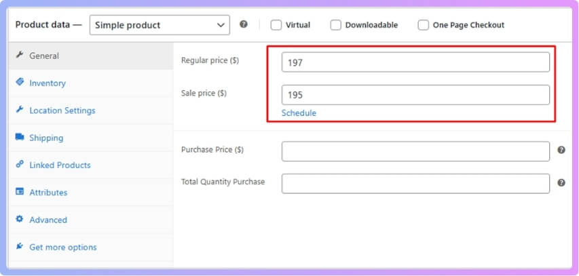Open the Inventory tab
The height and width of the screenshot is (276, 579).
(x=91, y=83)
